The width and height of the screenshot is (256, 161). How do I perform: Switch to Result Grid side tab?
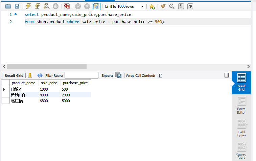pyautogui.click(x=241, y=83)
